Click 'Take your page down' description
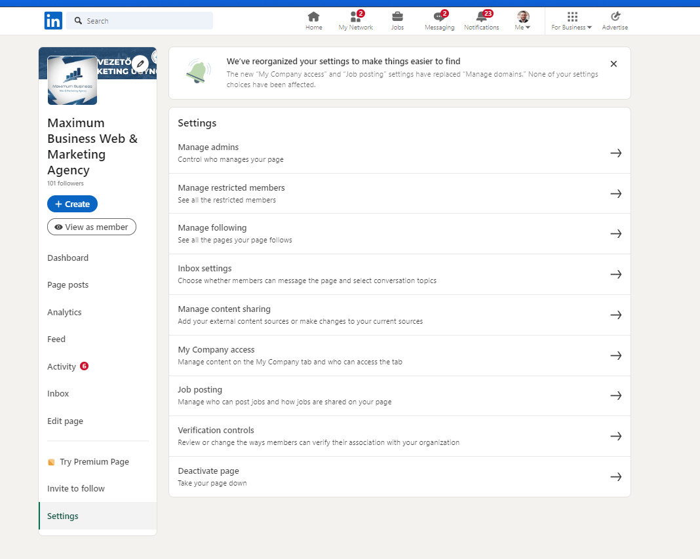700x559 pixels. click(x=212, y=483)
